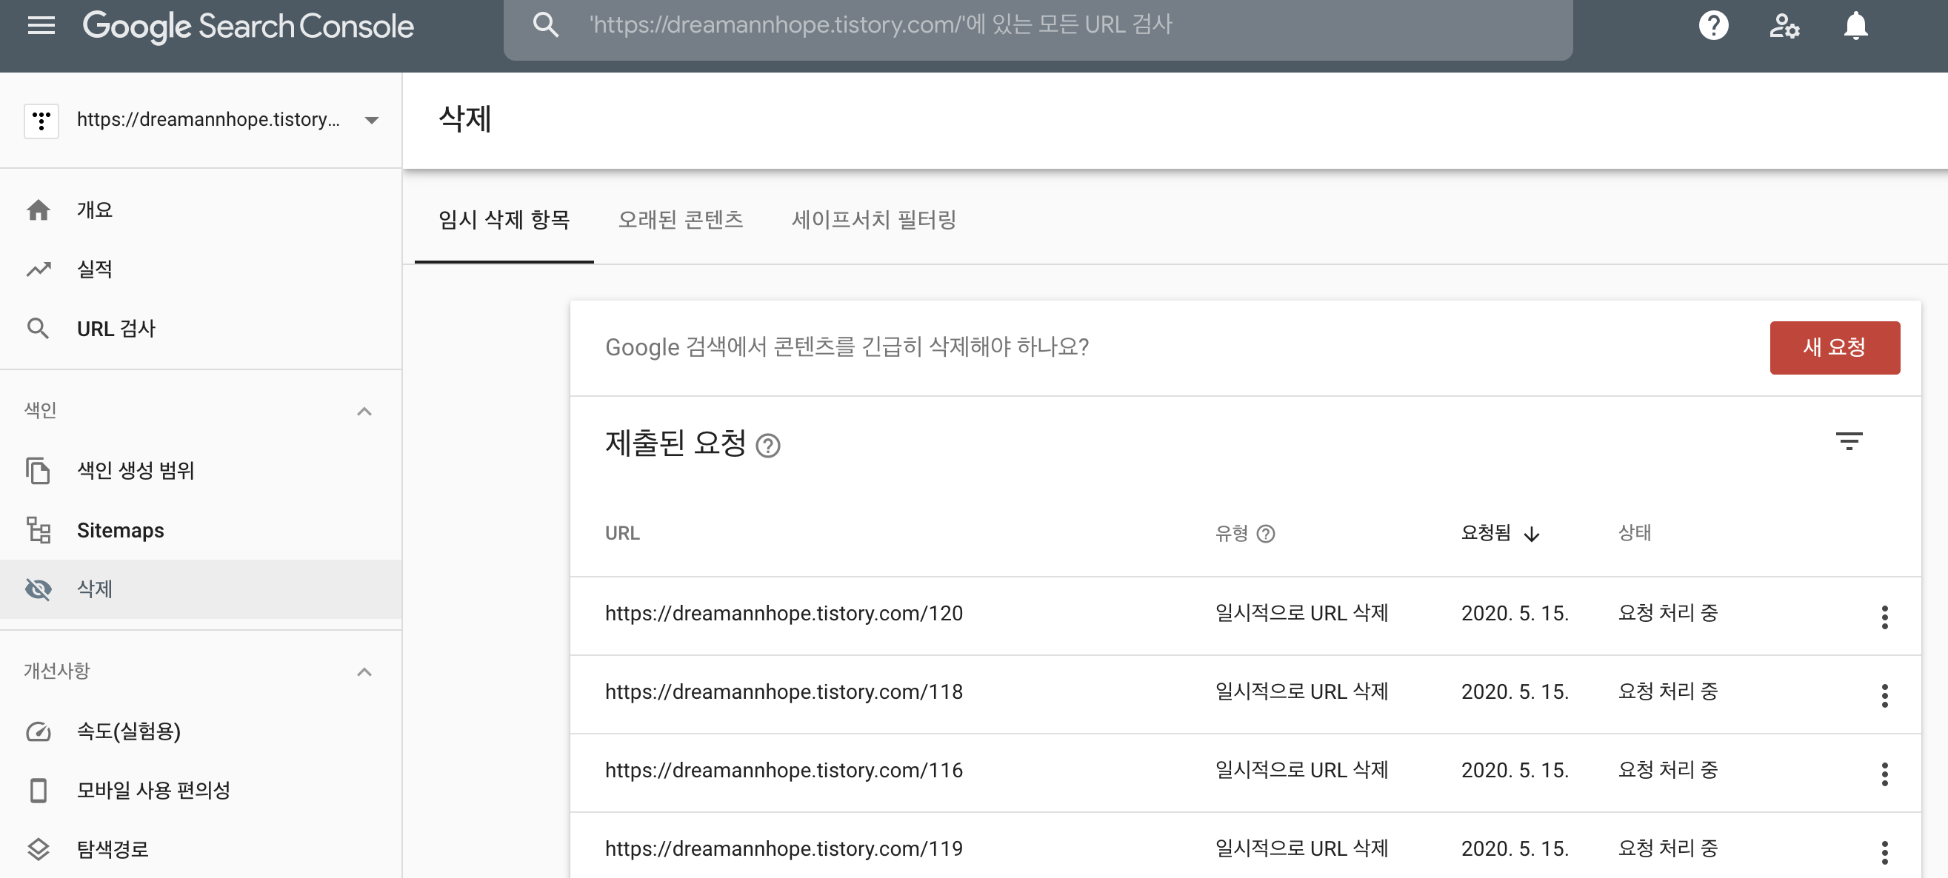Click the 새 요청 button
The image size is (1948, 878).
click(x=1834, y=348)
